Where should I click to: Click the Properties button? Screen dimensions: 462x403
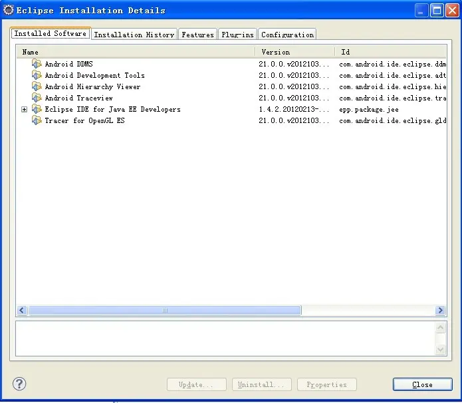[x=327, y=384]
